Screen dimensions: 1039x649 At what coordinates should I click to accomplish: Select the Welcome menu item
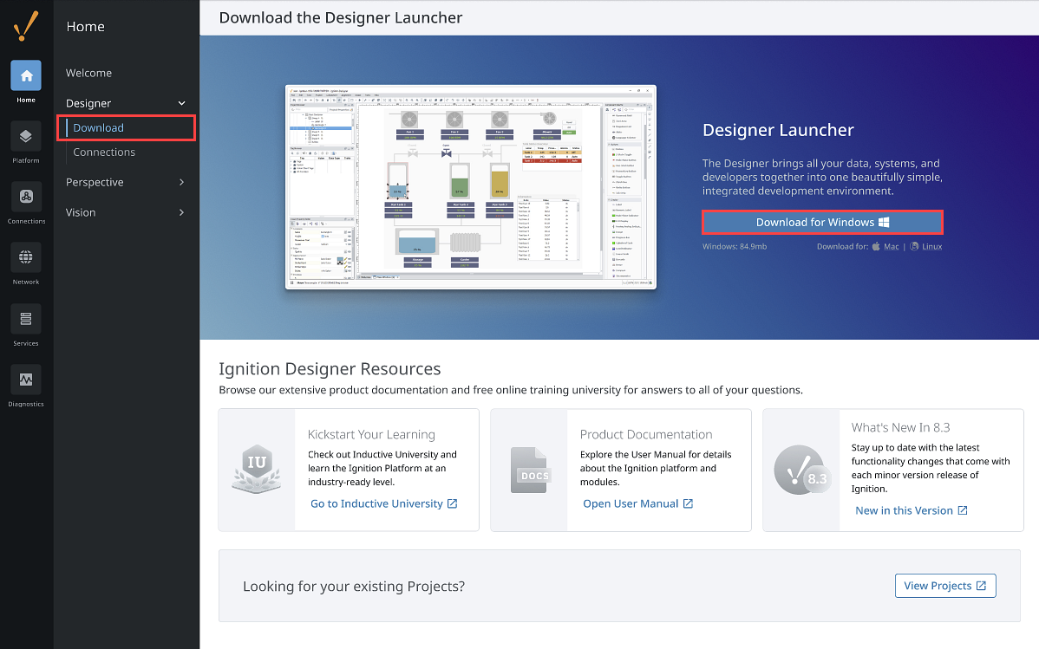tap(88, 73)
